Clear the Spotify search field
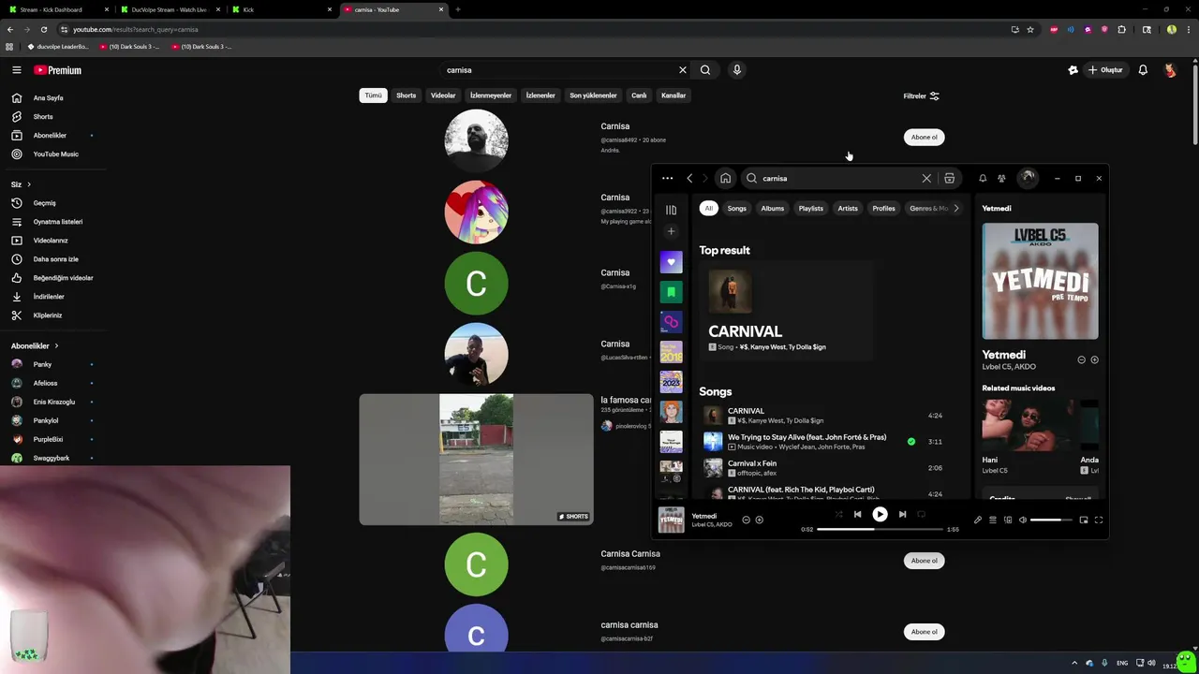This screenshot has width=1199, height=674. tap(926, 178)
